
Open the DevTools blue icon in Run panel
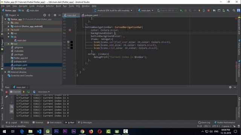[x=34, y=92]
